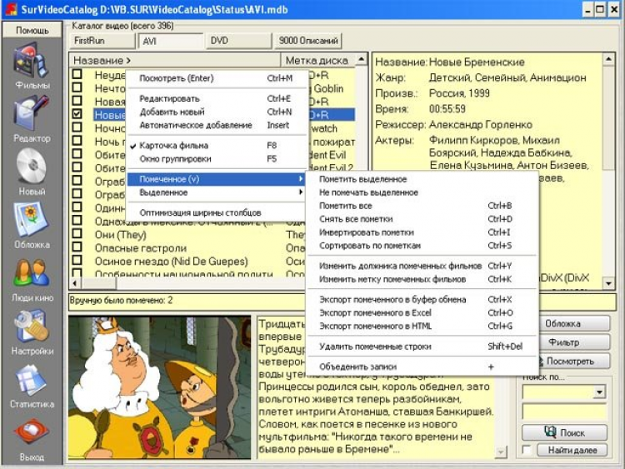The height and width of the screenshot is (469, 625).
Task: Open the Статистика icon
Action: 32,380
